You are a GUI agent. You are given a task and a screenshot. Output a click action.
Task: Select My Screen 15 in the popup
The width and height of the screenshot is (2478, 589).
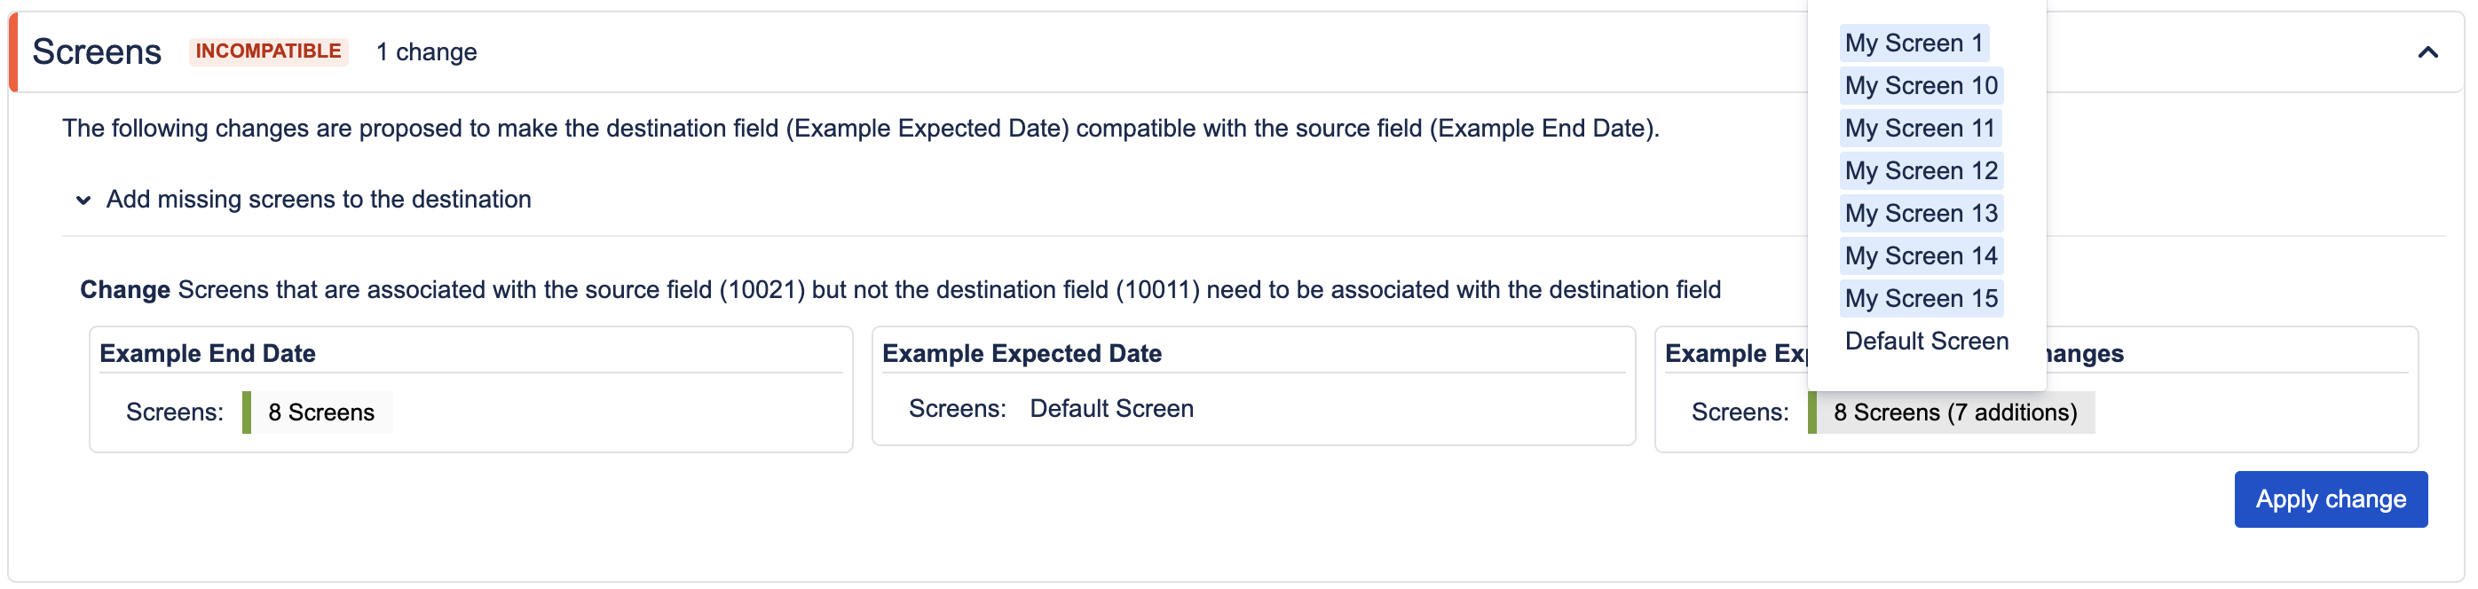click(x=1920, y=299)
